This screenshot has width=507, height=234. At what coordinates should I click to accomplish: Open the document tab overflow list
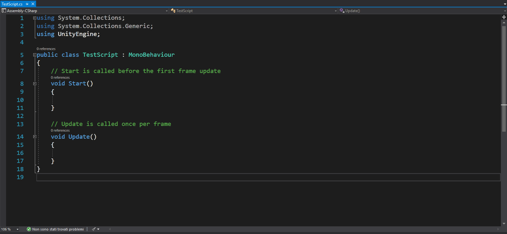click(505, 4)
